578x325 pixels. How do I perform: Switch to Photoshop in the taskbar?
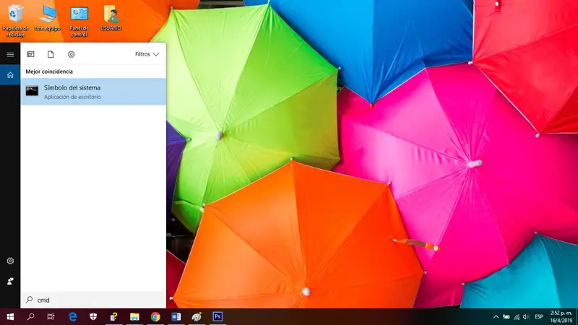pyautogui.click(x=217, y=316)
